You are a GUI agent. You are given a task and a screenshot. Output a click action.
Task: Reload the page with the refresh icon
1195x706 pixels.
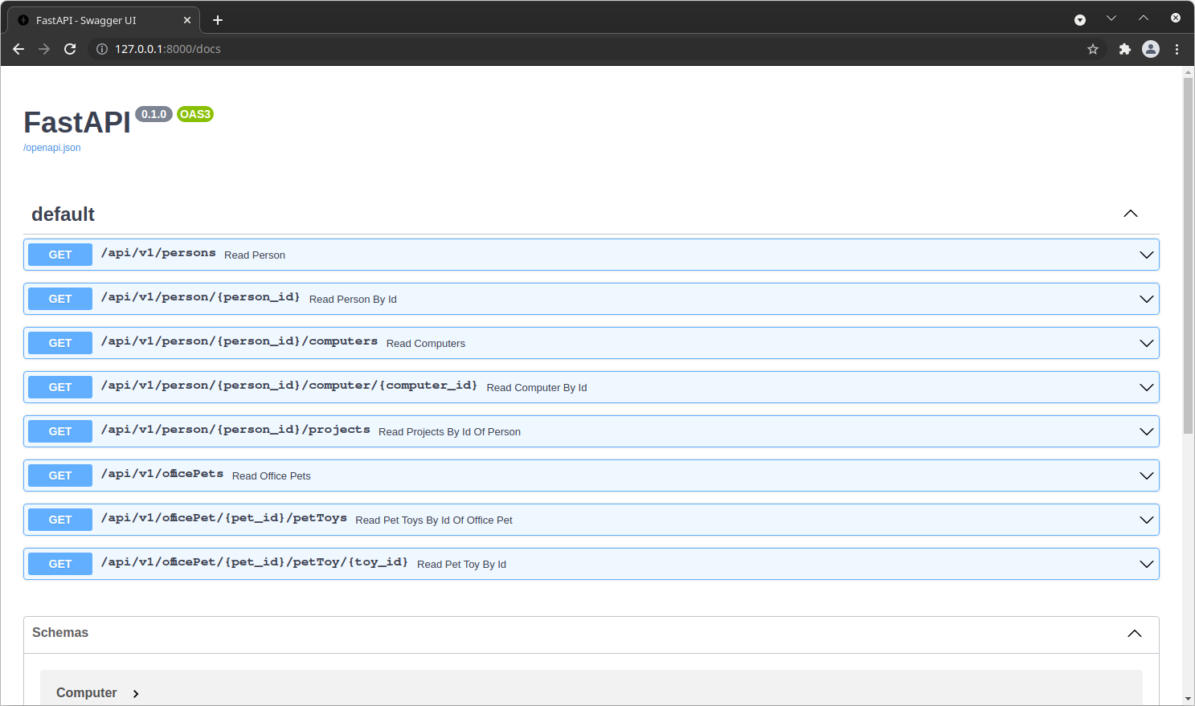coord(70,49)
